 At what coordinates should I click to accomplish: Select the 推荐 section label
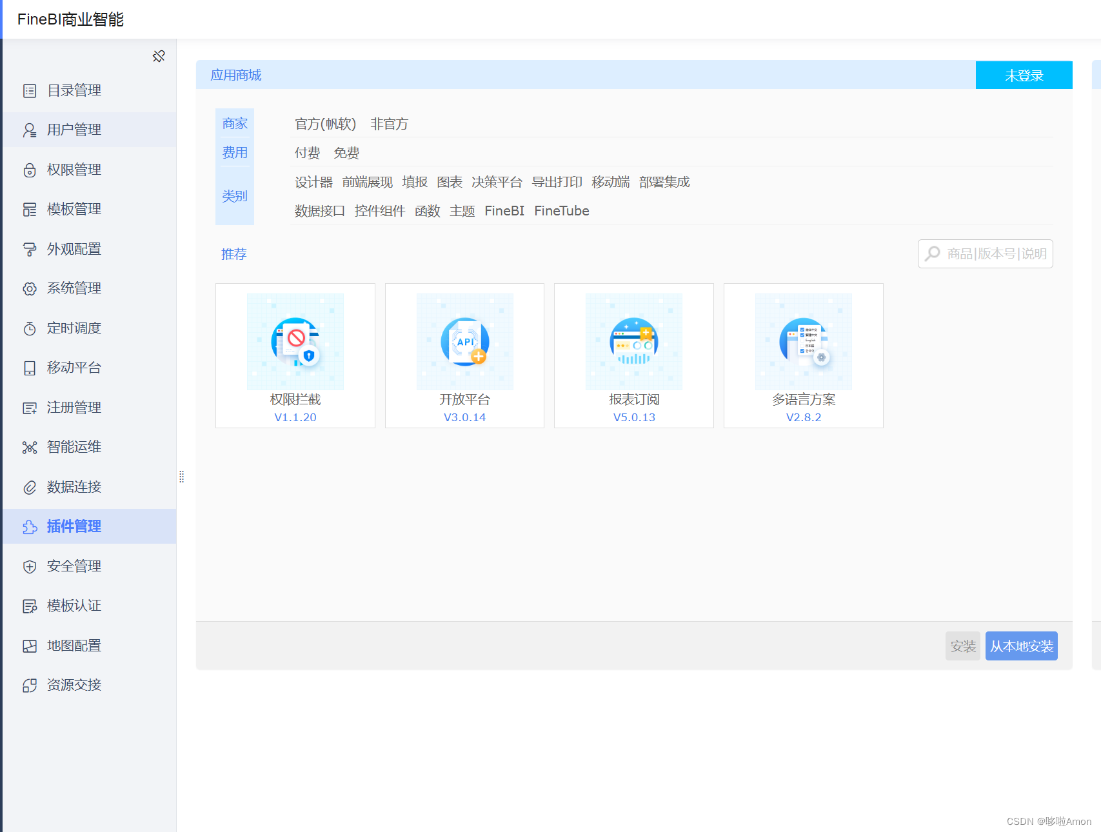[x=233, y=254]
